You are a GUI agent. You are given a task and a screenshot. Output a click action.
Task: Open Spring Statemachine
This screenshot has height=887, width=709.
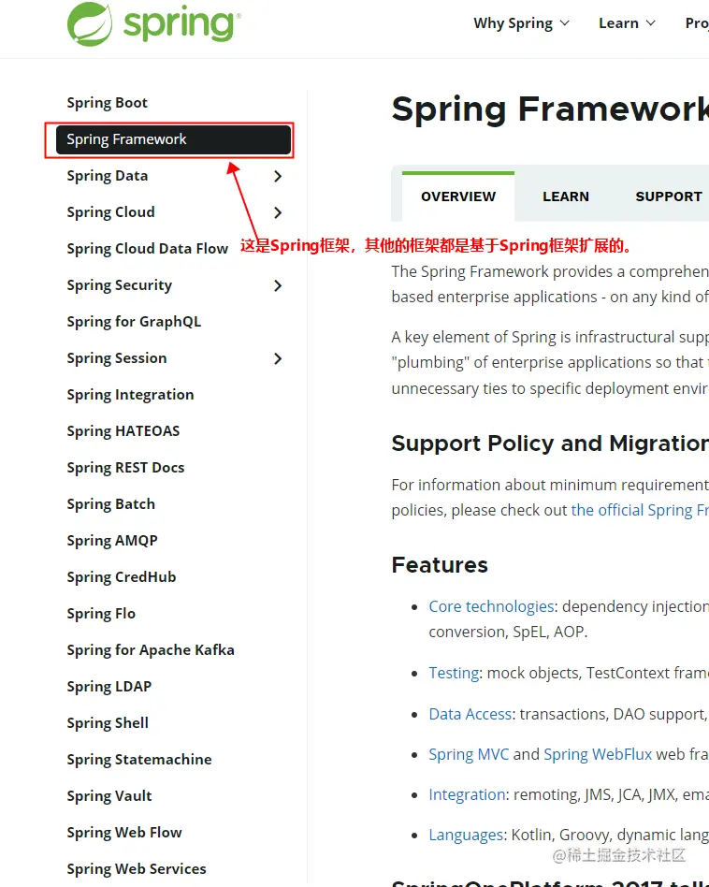[x=139, y=760]
